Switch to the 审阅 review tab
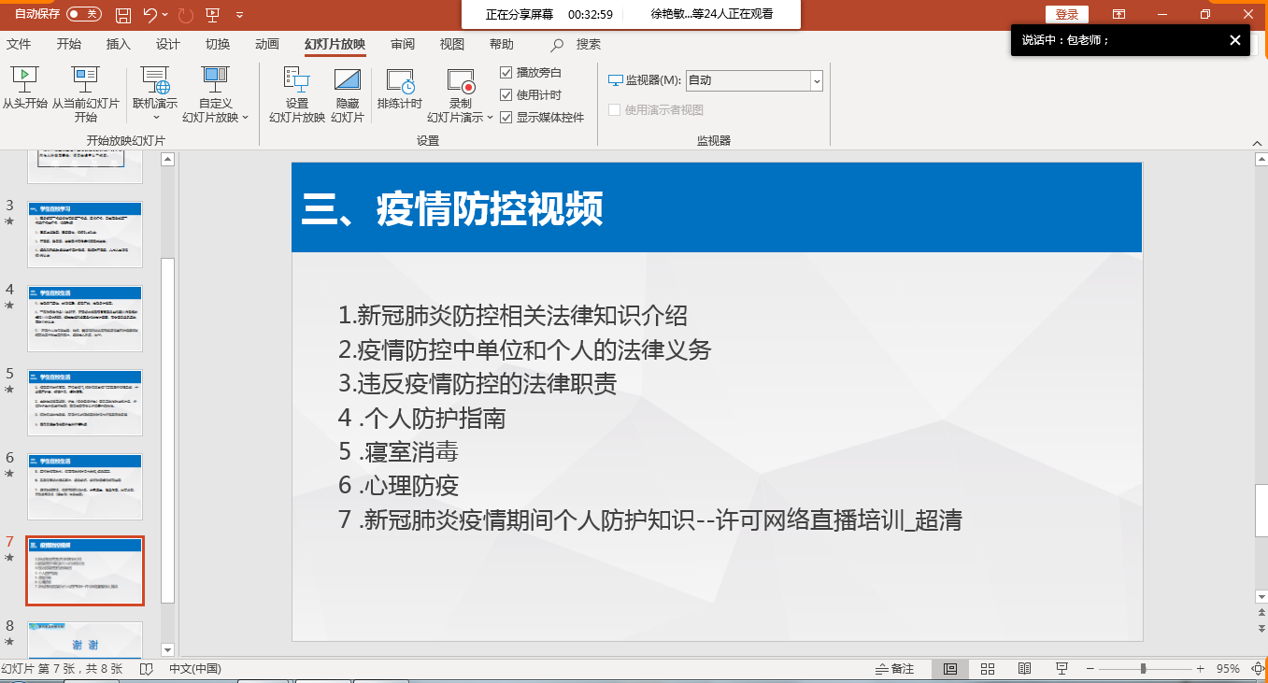This screenshot has width=1268, height=683. (x=403, y=45)
